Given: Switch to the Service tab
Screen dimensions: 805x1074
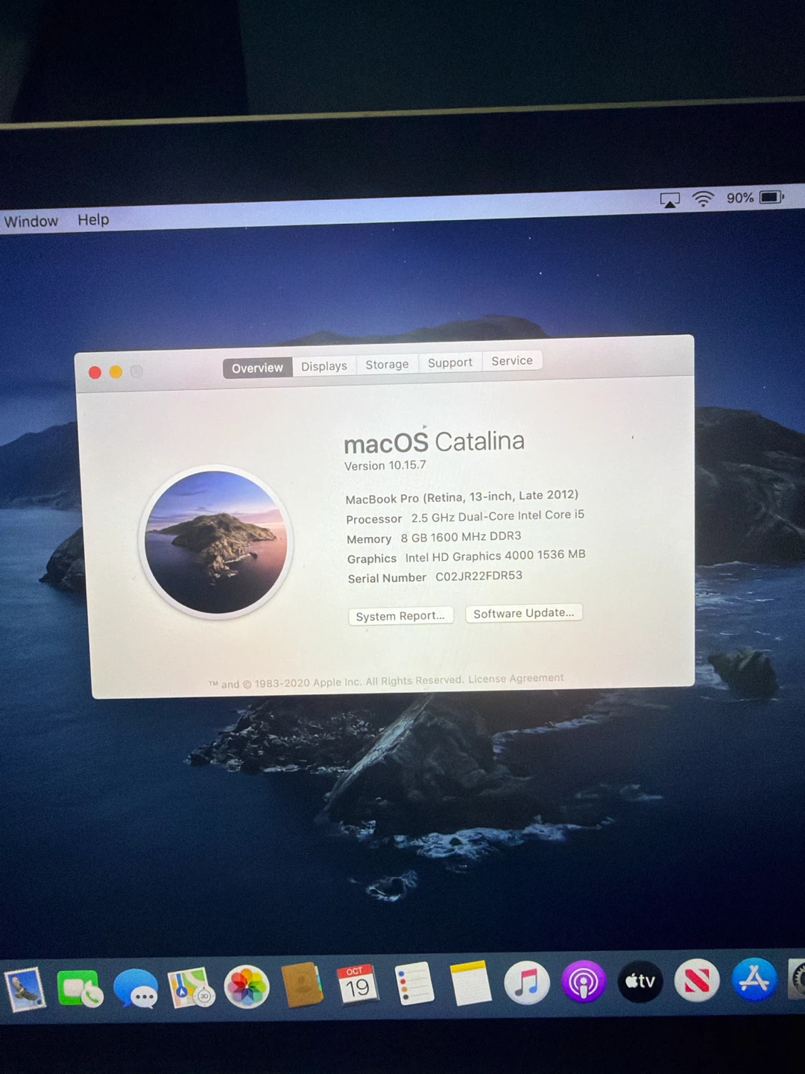Looking at the screenshot, I should [x=512, y=361].
